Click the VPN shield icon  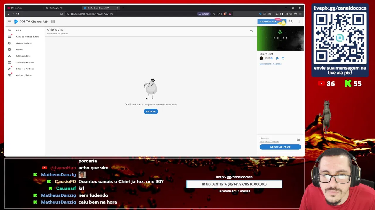coord(296,14)
